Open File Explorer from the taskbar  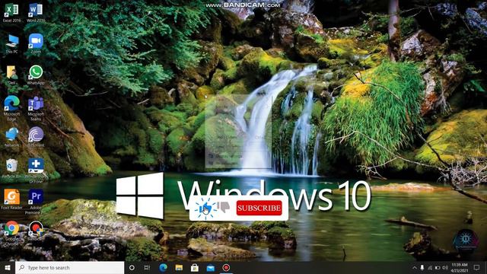(179, 267)
